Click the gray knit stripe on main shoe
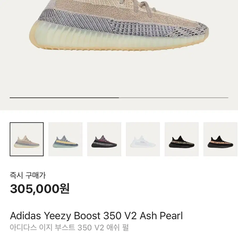The width and height of the screenshot is (238, 238). click(106, 23)
